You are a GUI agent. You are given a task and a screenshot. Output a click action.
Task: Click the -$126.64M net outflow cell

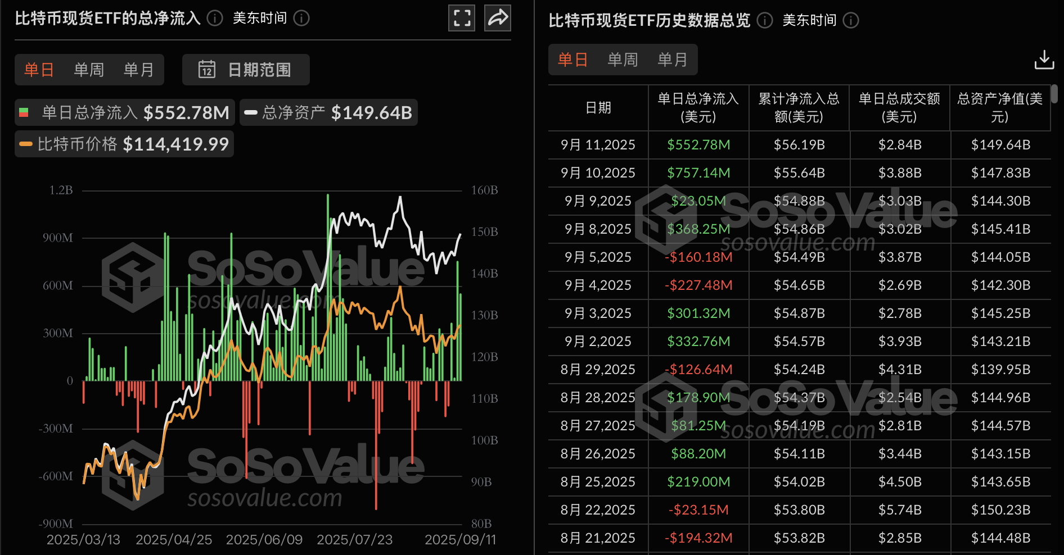click(698, 370)
